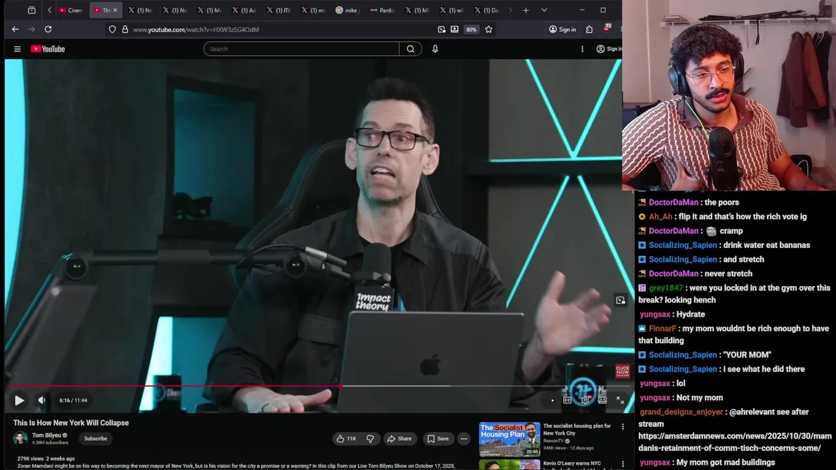
Task: Switch to the Cinema YouTube tab
Action: (71, 10)
